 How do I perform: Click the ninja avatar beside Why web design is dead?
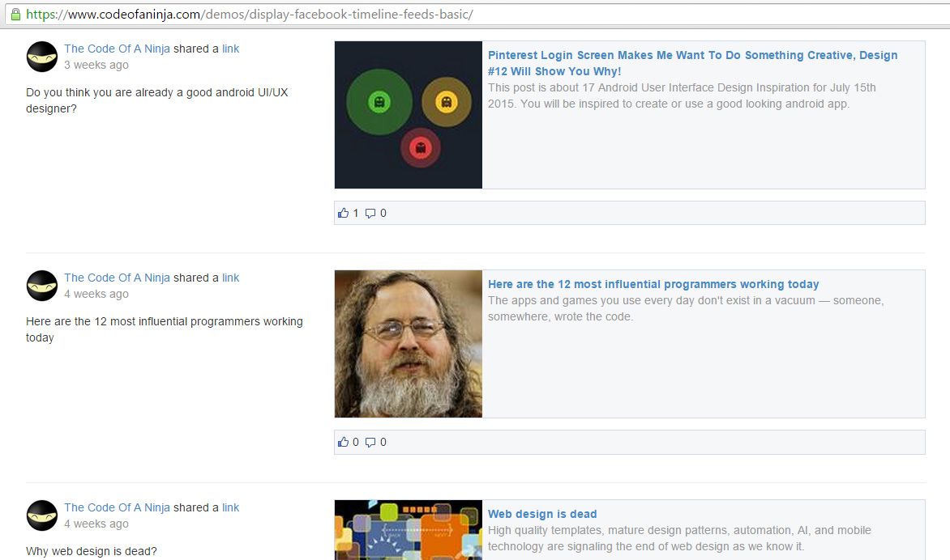pos(41,515)
